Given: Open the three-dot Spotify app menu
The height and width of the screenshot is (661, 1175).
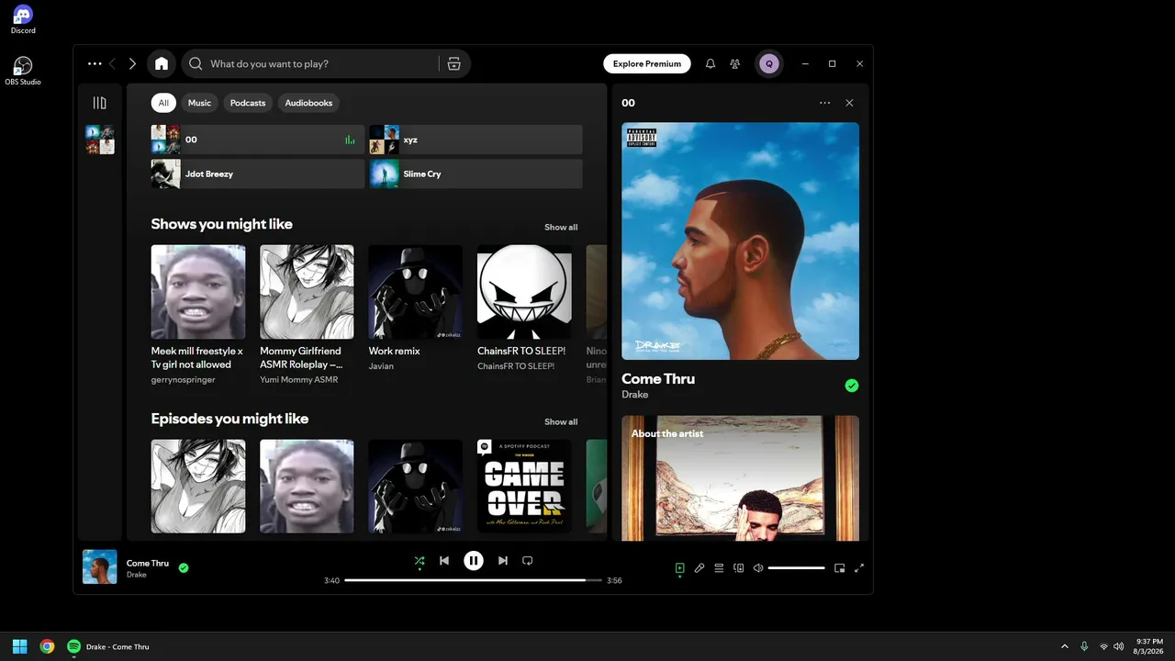Looking at the screenshot, I should click(x=95, y=63).
